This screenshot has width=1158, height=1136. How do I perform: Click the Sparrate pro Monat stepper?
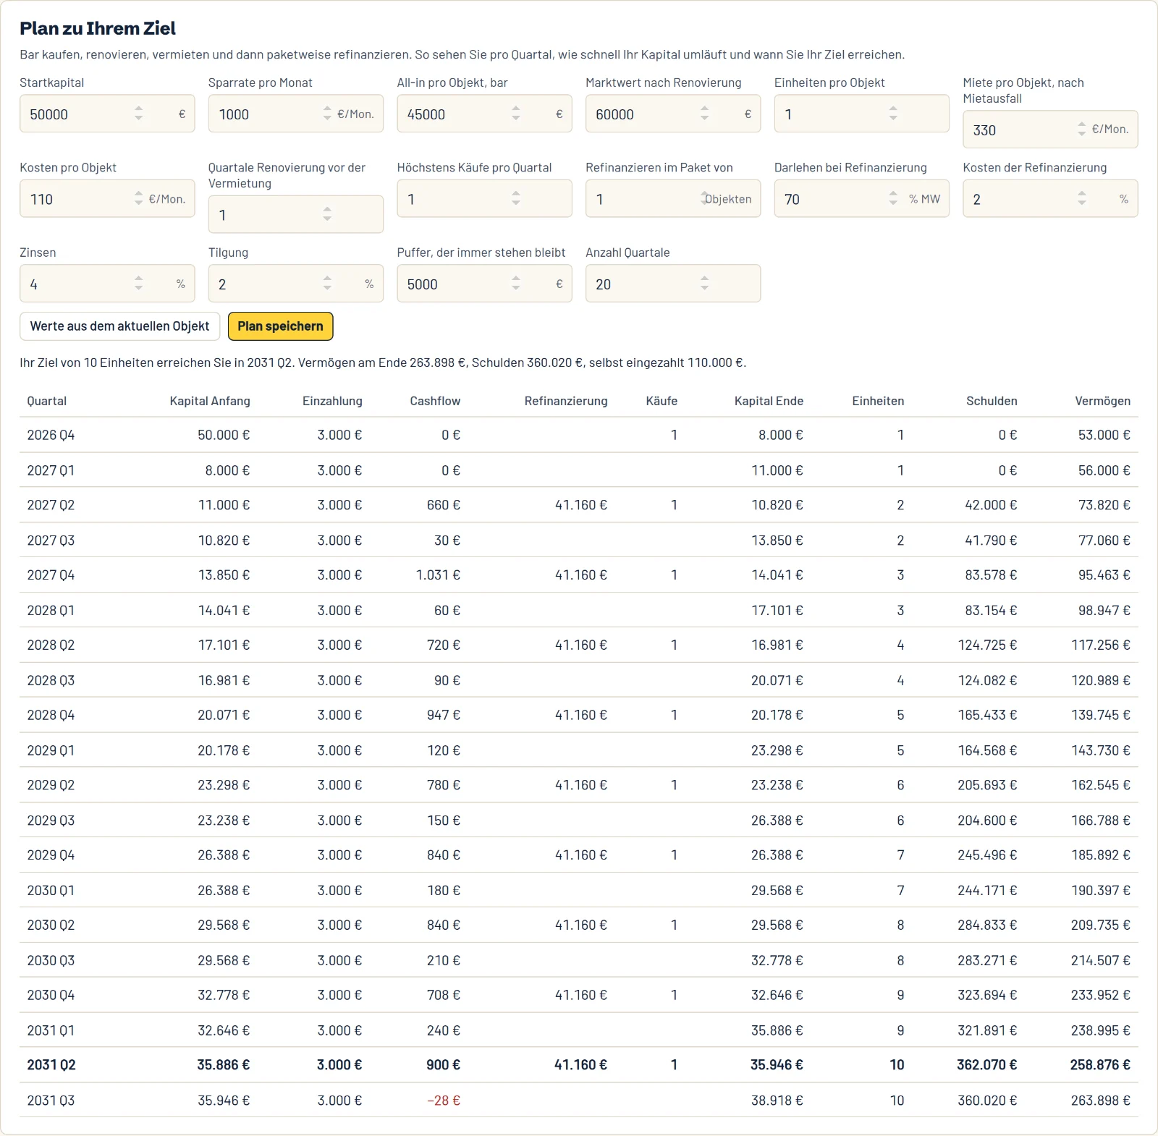[x=327, y=114]
